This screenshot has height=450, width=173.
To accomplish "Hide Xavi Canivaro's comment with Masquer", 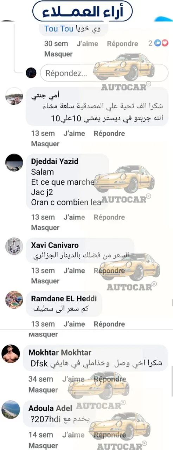I will [x=45, y=281].
